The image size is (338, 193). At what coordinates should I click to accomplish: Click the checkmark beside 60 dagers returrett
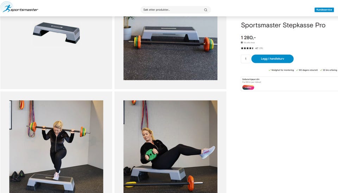click(297, 70)
